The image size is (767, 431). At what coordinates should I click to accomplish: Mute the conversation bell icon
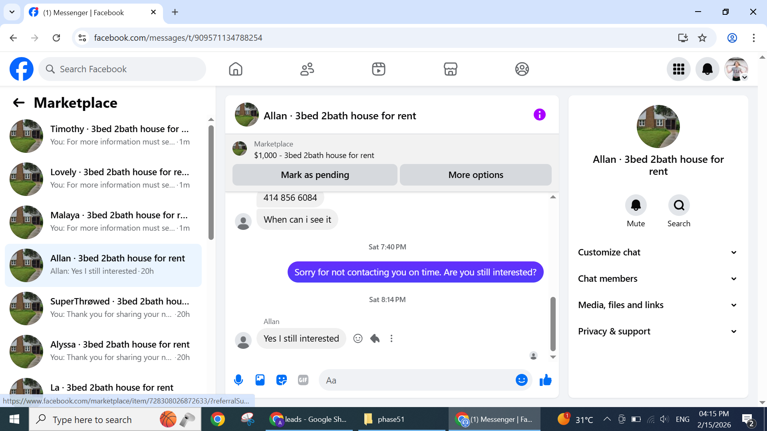(x=636, y=205)
